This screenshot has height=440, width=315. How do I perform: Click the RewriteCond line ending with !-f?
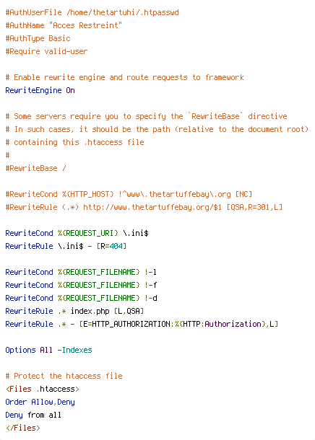(x=81, y=285)
